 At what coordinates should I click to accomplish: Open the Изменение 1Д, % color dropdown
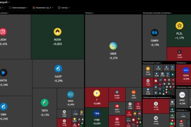click(x=43, y=8)
